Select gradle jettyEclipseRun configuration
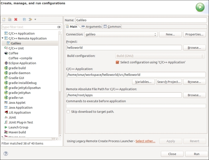This screenshot has width=209, height=160. tap(25, 88)
